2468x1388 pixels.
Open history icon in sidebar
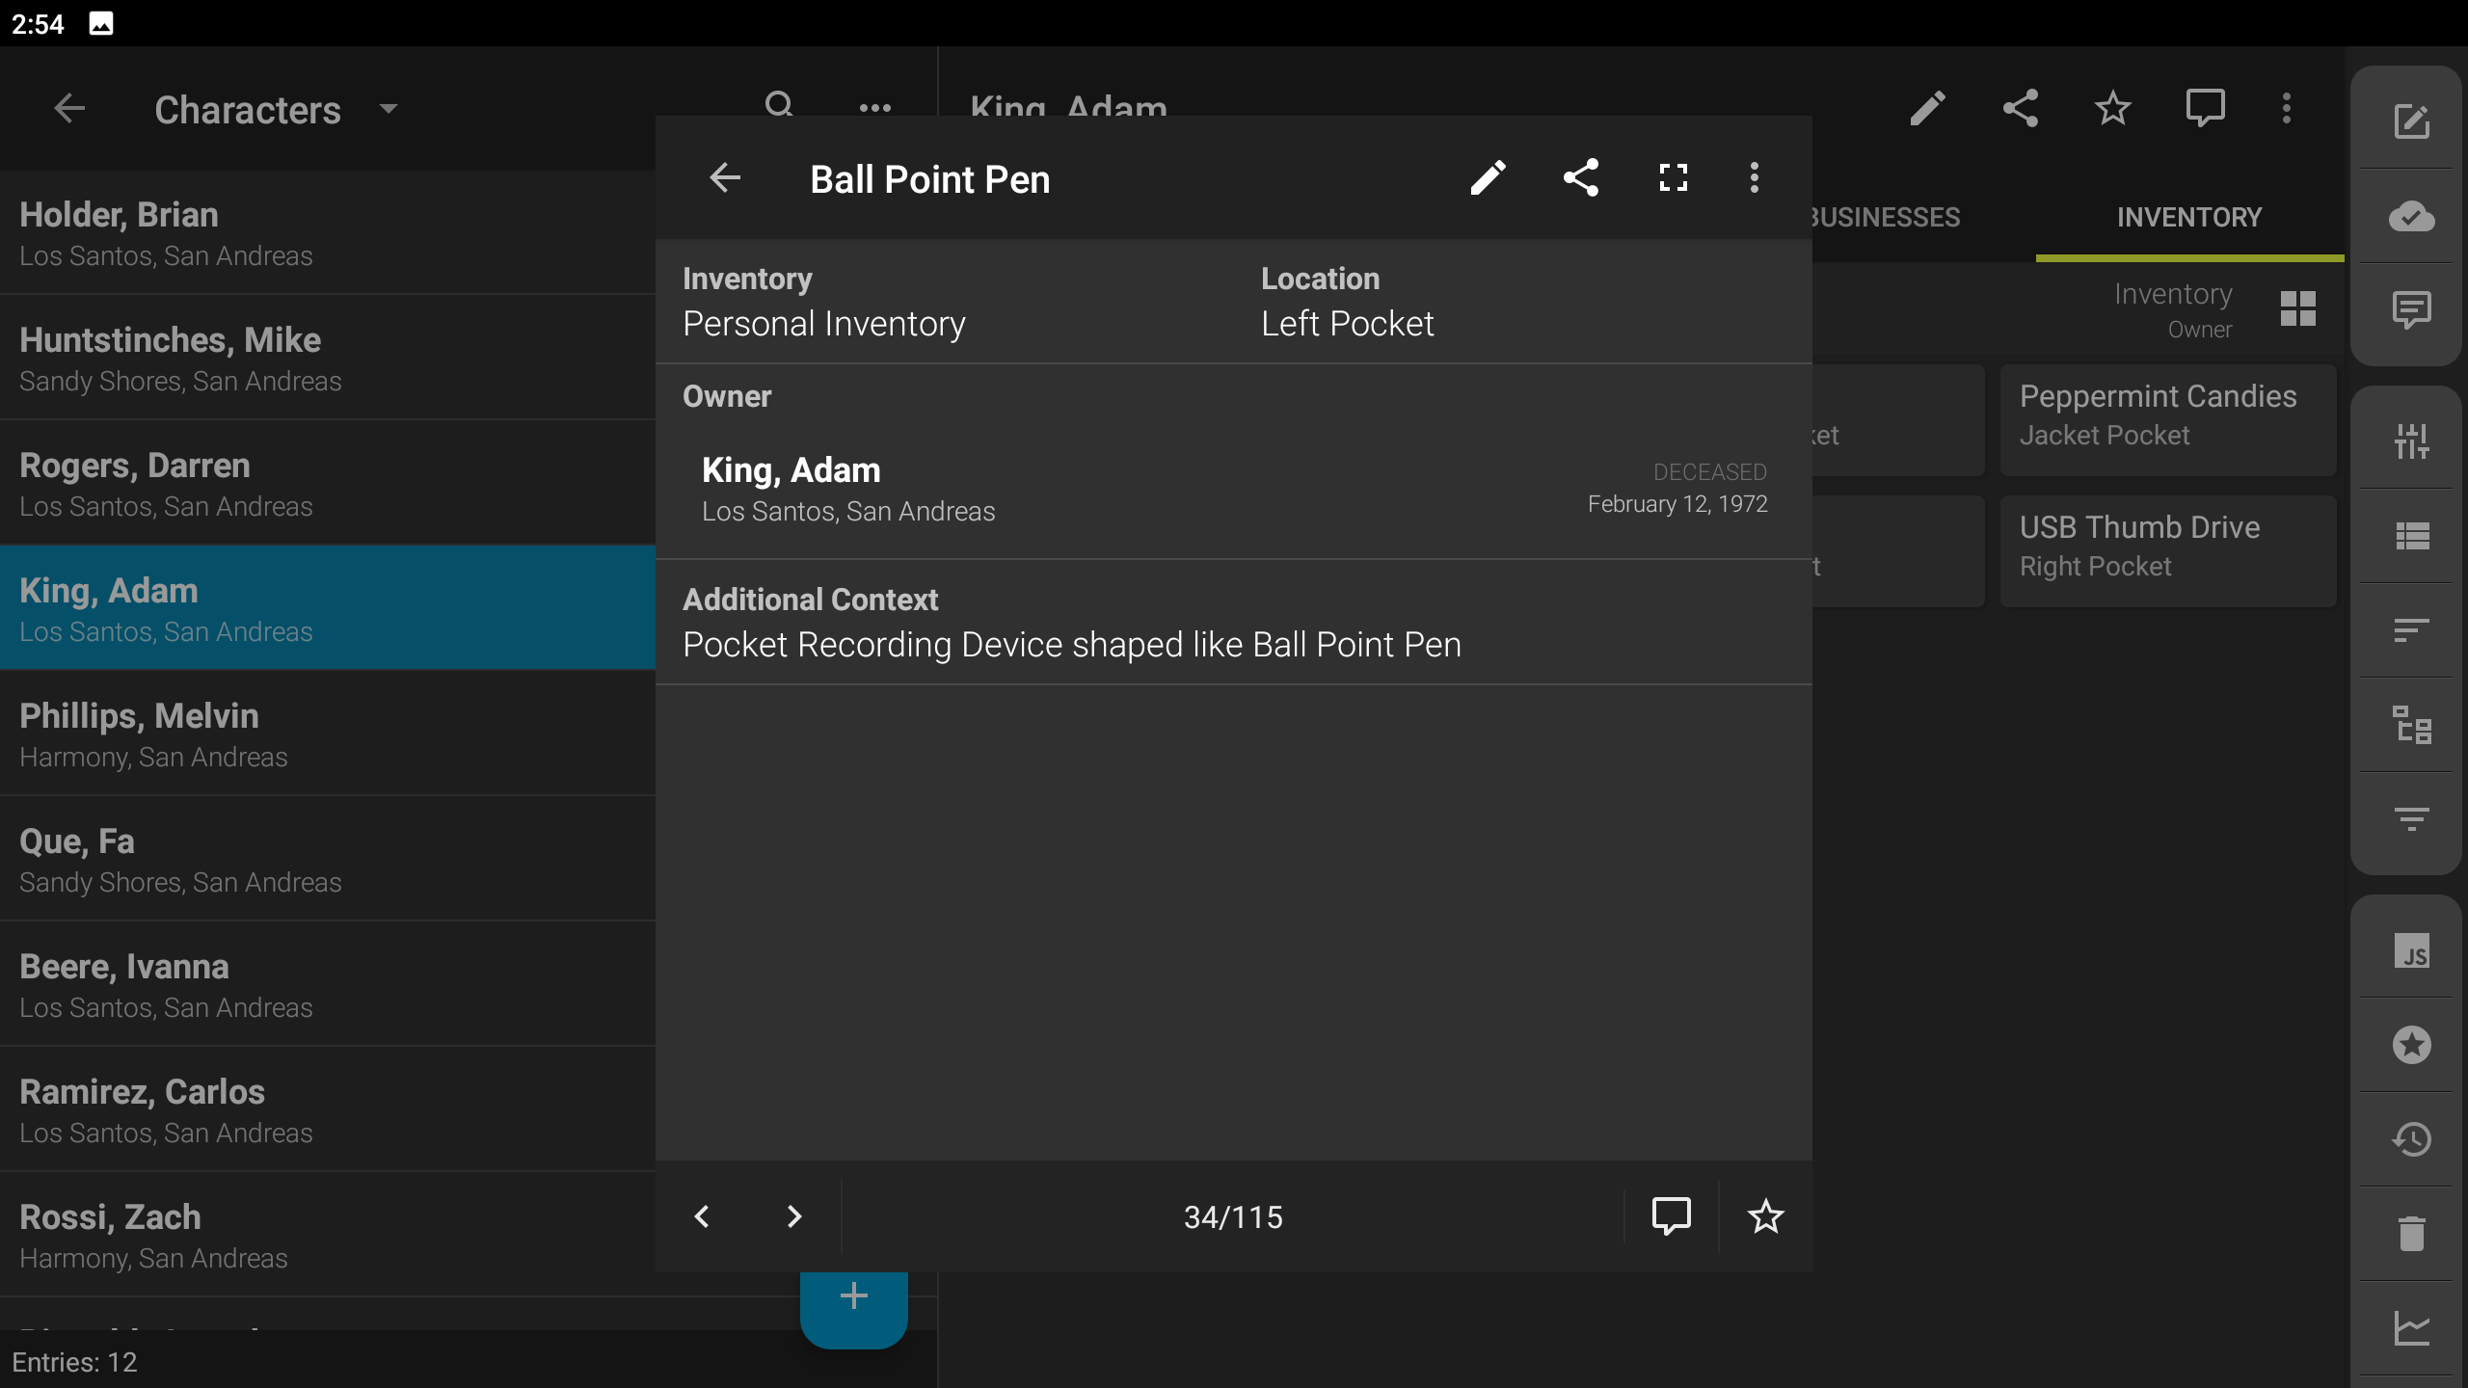click(x=2411, y=1139)
